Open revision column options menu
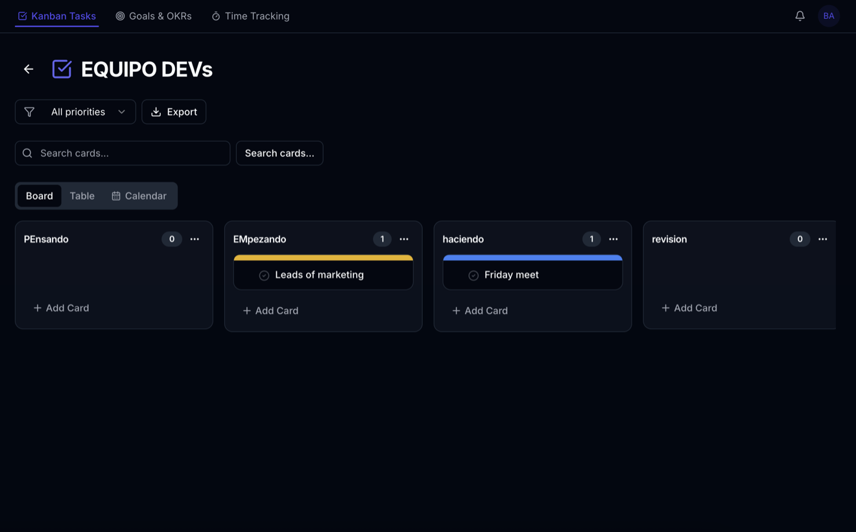The image size is (856, 532). coord(823,239)
